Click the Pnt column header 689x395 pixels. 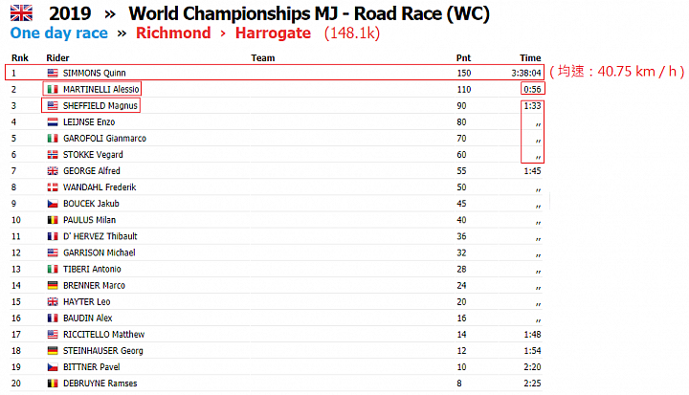click(463, 57)
